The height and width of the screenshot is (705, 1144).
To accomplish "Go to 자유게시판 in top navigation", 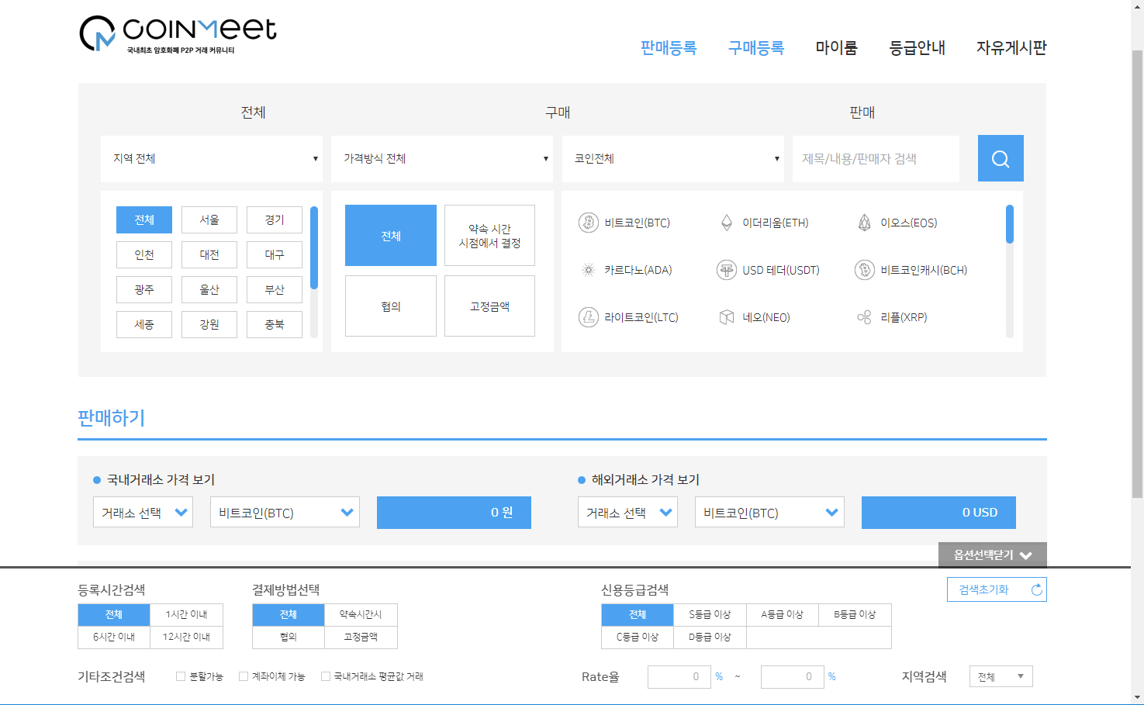I will 1011,47.
